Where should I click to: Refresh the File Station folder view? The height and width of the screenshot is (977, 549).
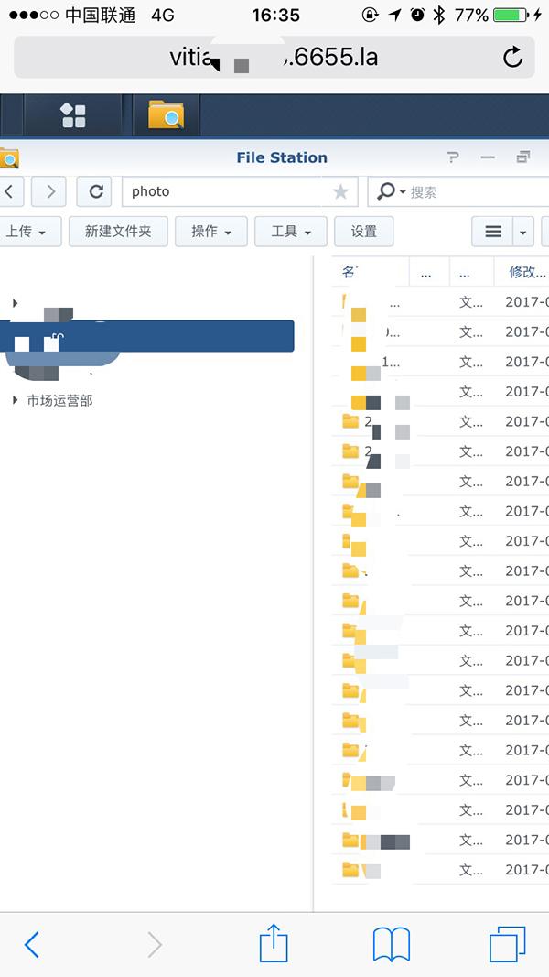pos(94,191)
